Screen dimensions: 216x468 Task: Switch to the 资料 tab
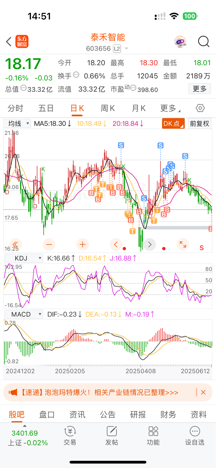[199, 414]
